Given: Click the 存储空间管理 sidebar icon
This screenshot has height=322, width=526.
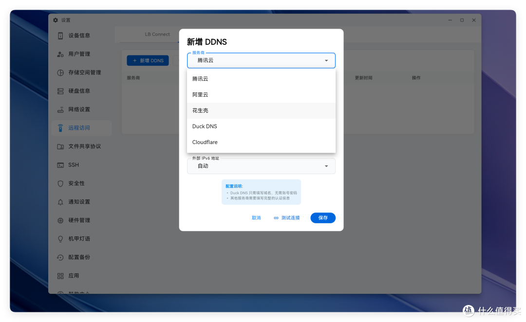Looking at the screenshot, I should pos(60,72).
